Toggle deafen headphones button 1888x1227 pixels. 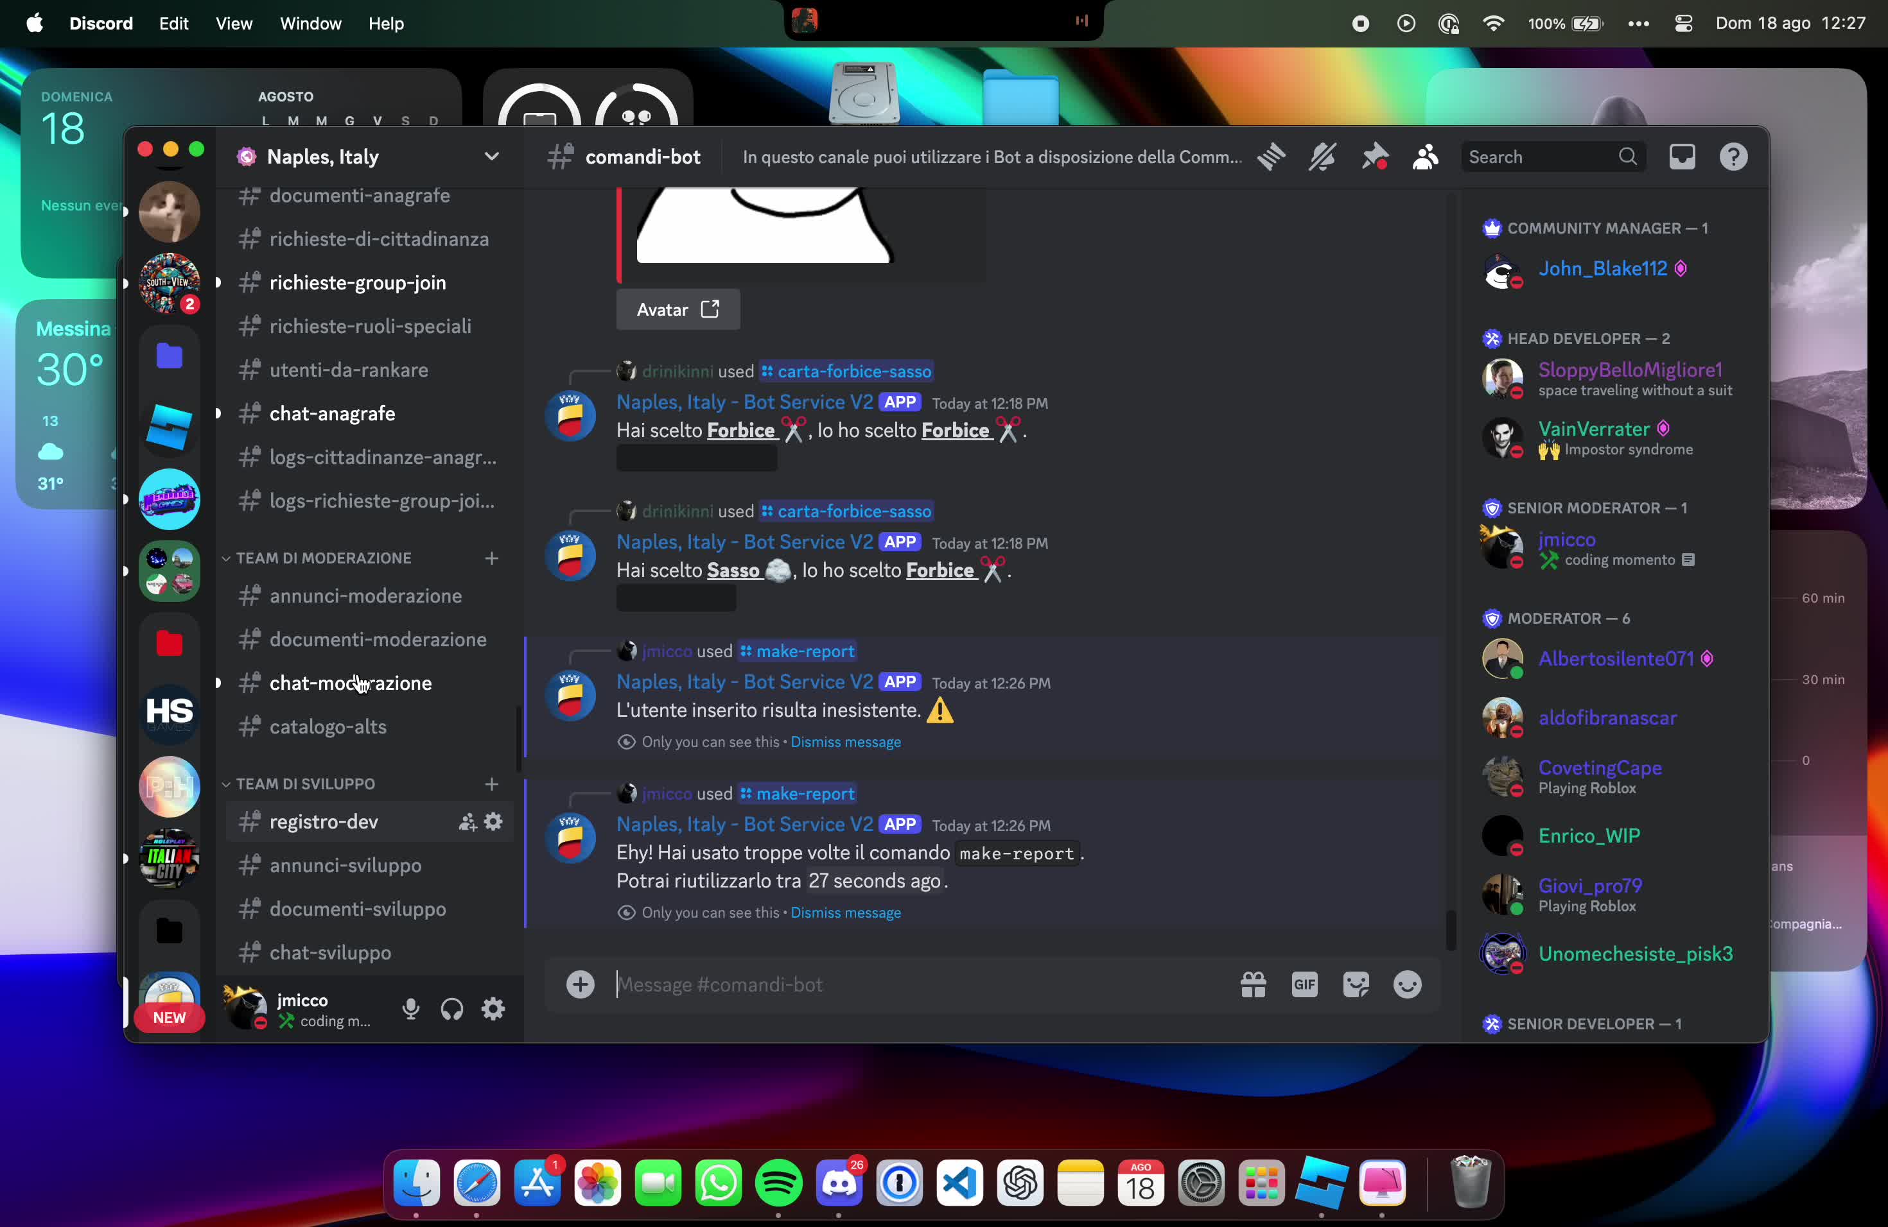(x=452, y=1009)
